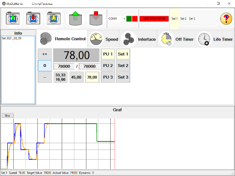Click the red disconnect square indicator
The width and height of the screenshot is (235, 176).
tap(135, 19)
